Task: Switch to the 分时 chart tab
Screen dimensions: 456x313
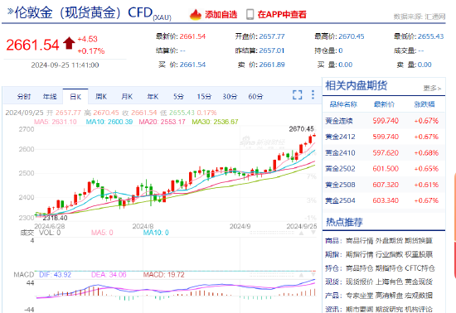Action: tap(24, 96)
